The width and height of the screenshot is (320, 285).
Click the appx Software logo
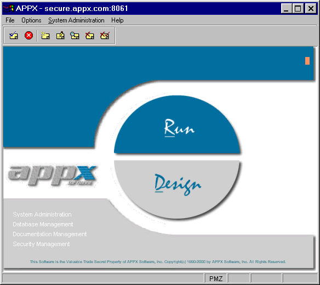(x=53, y=175)
